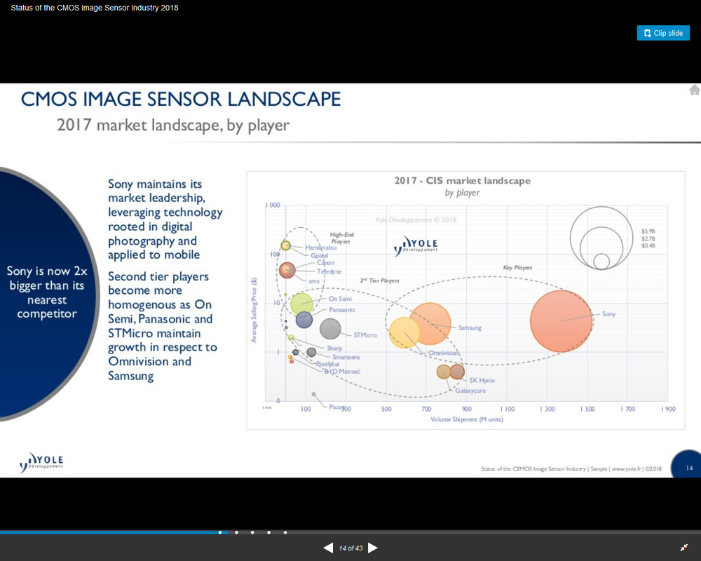Image resolution: width=701 pixels, height=561 pixels.
Task: Click the Hamamatsu label in the chart
Action: [x=320, y=247]
